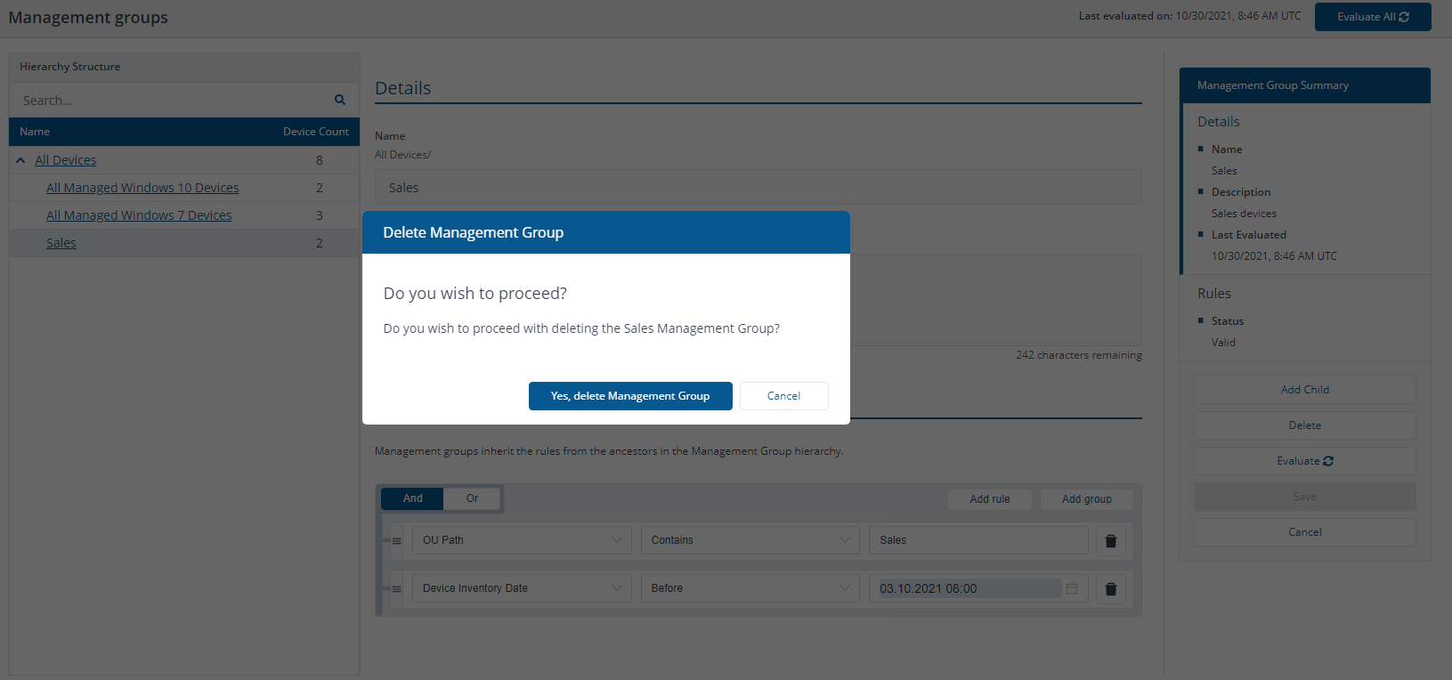The width and height of the screenshot is (1452, 680).
Task: Open the Contains operator dropdown
Action: [x=750, y=540]
